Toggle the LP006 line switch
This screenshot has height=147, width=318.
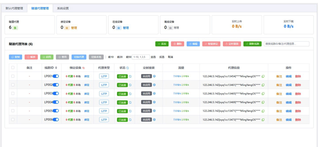(x=56, y=119)
